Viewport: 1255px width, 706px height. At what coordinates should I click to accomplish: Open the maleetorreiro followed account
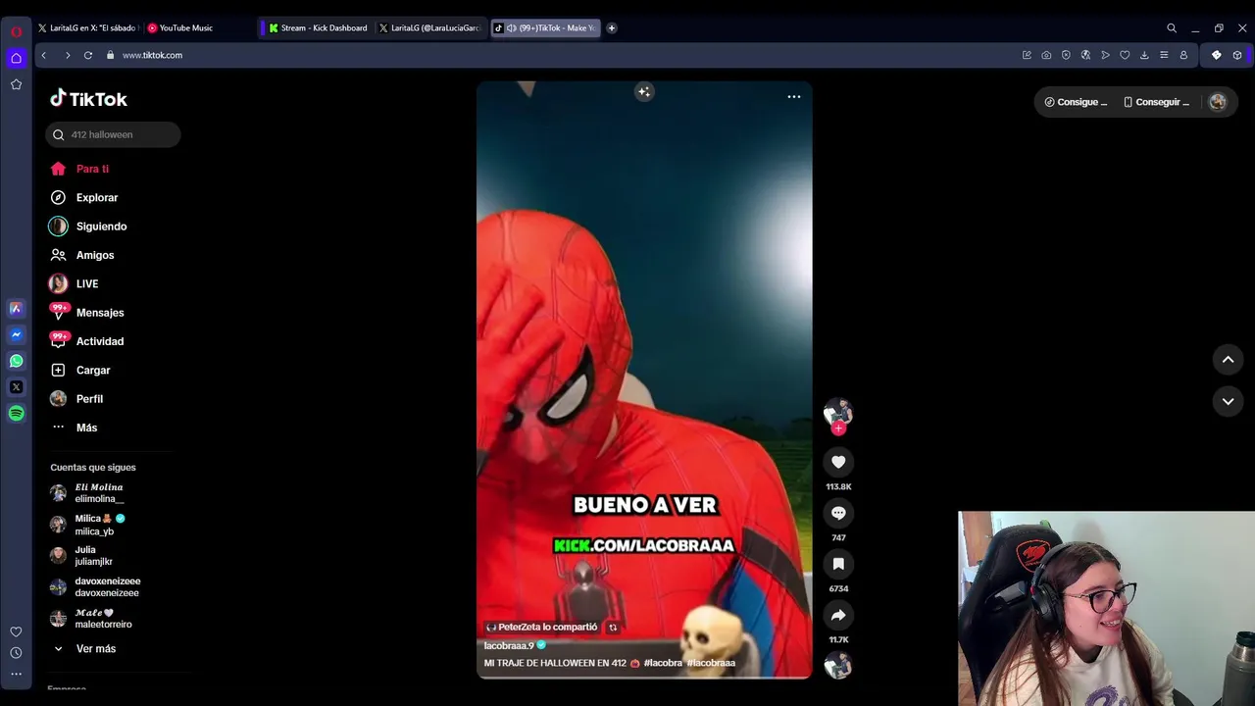[x=92, y=619]
